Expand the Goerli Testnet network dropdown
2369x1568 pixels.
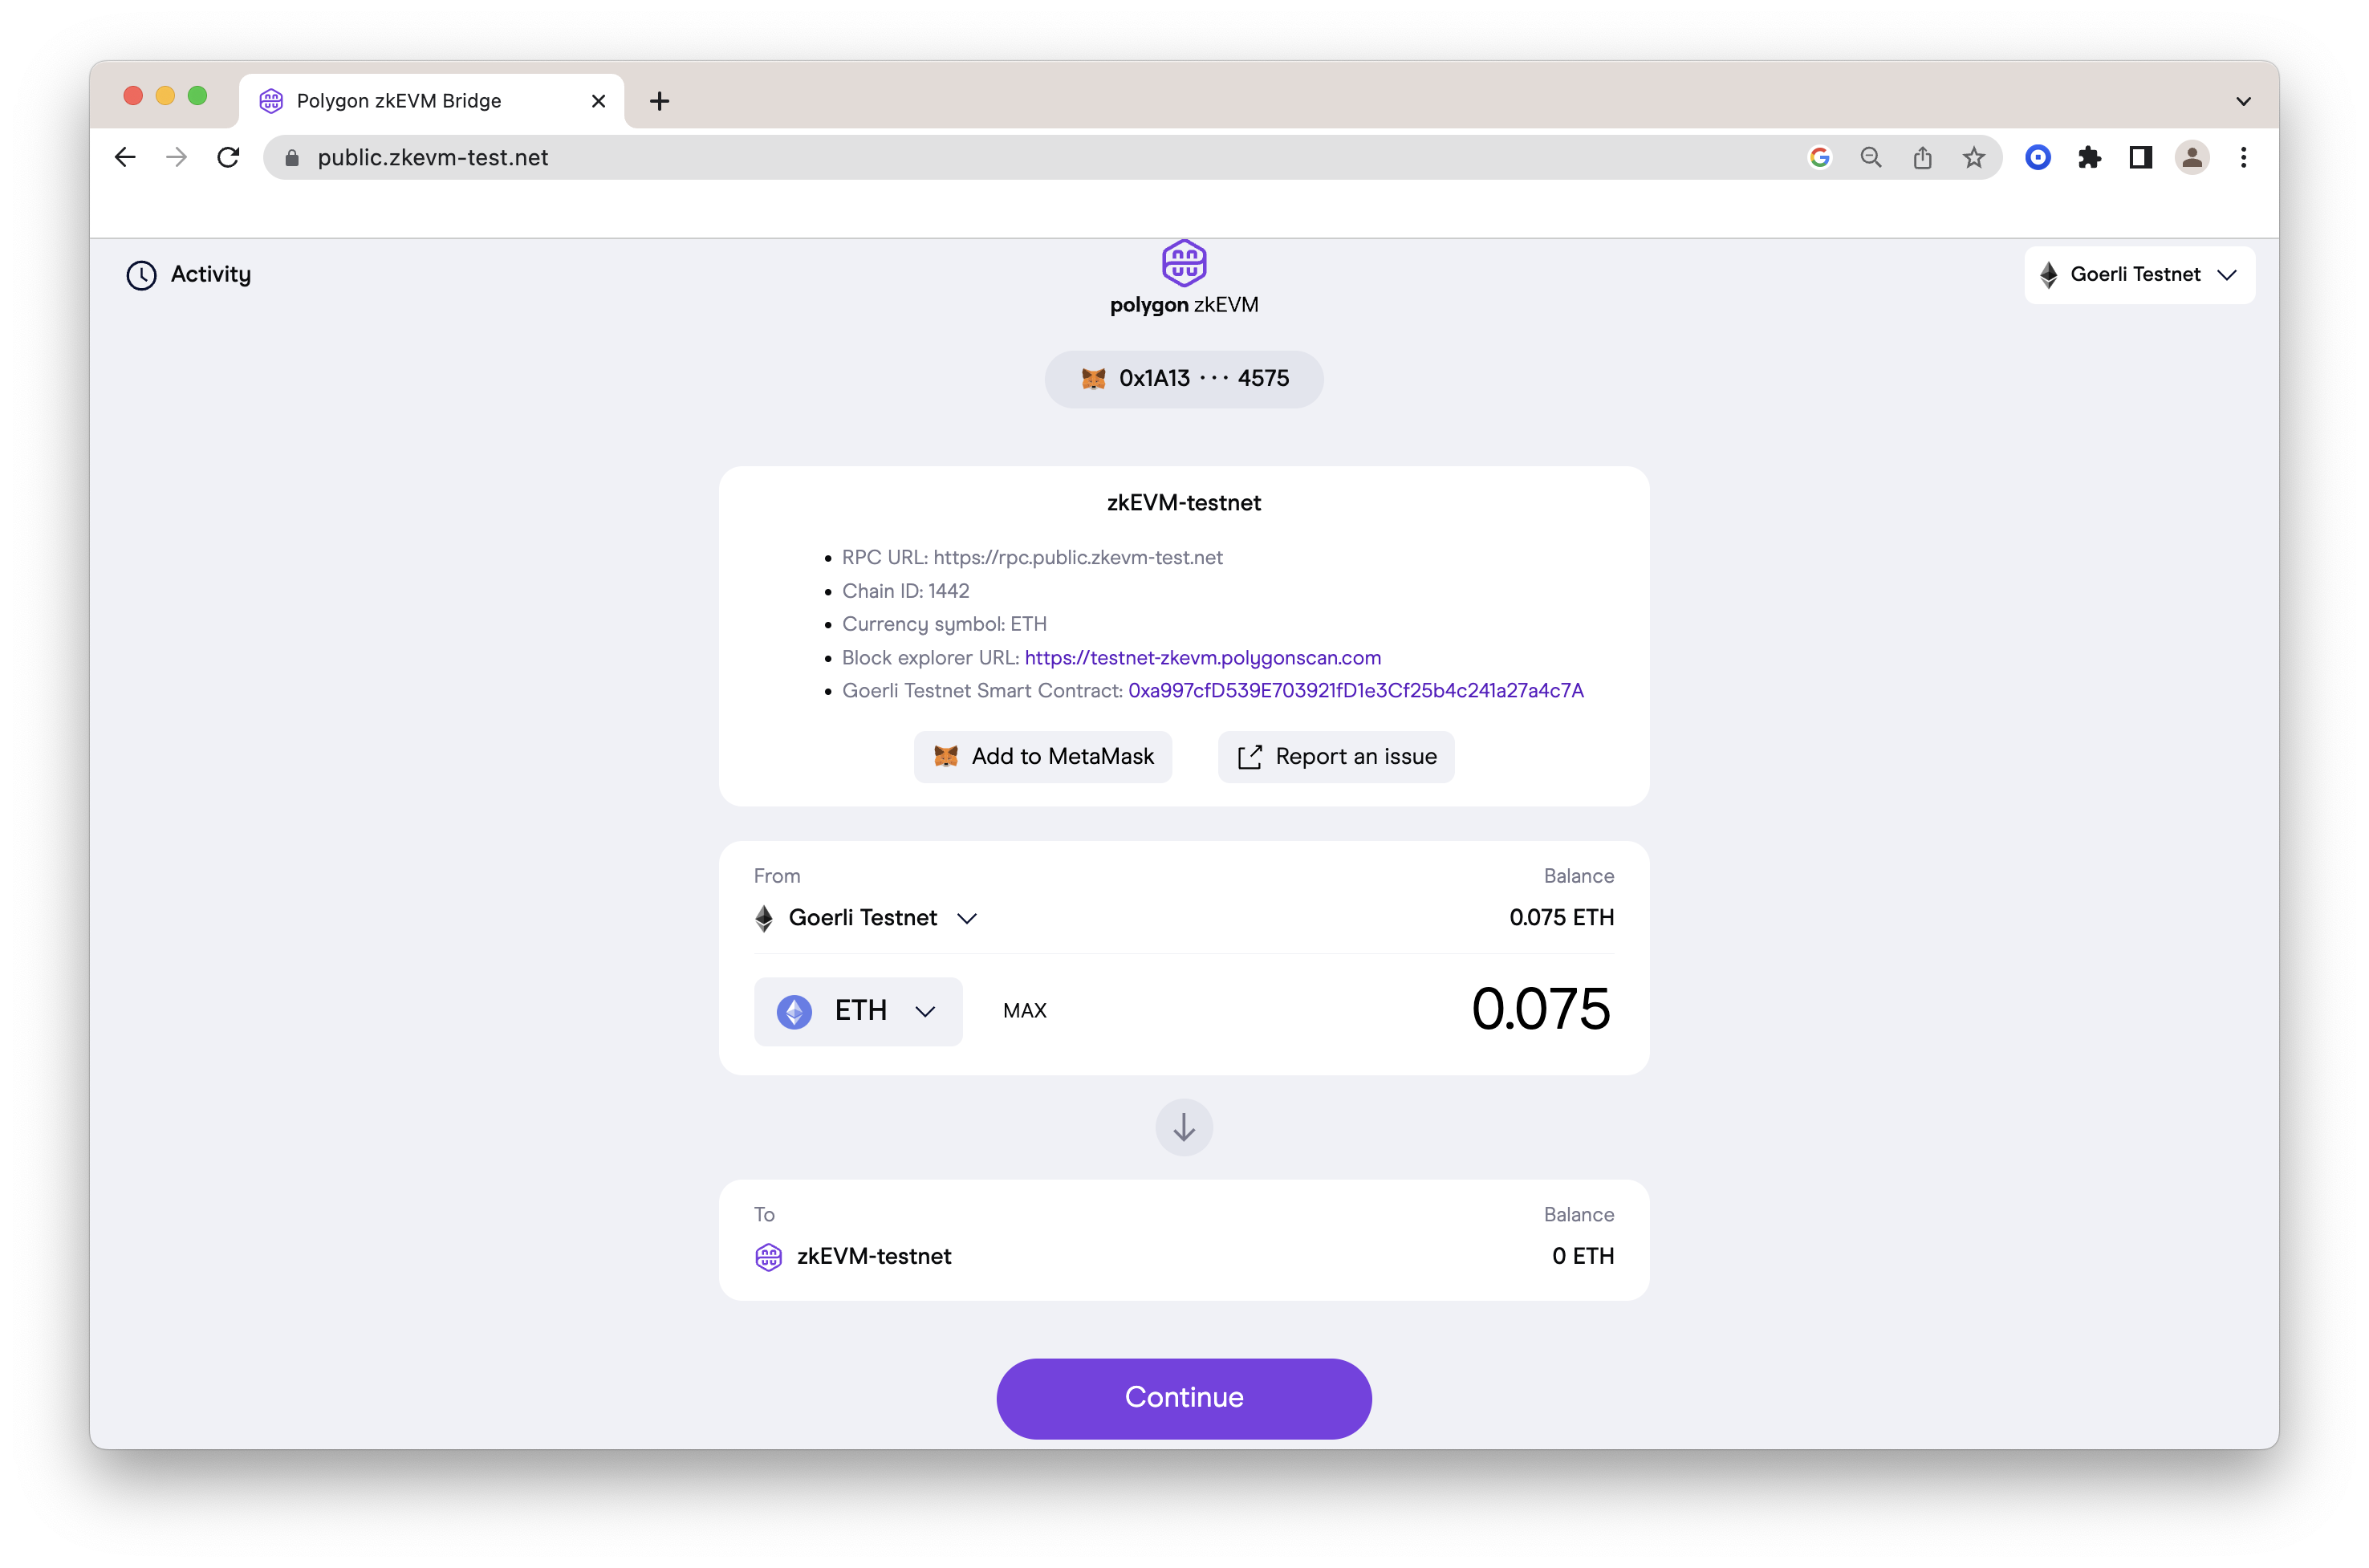[x=2136, y=273]
